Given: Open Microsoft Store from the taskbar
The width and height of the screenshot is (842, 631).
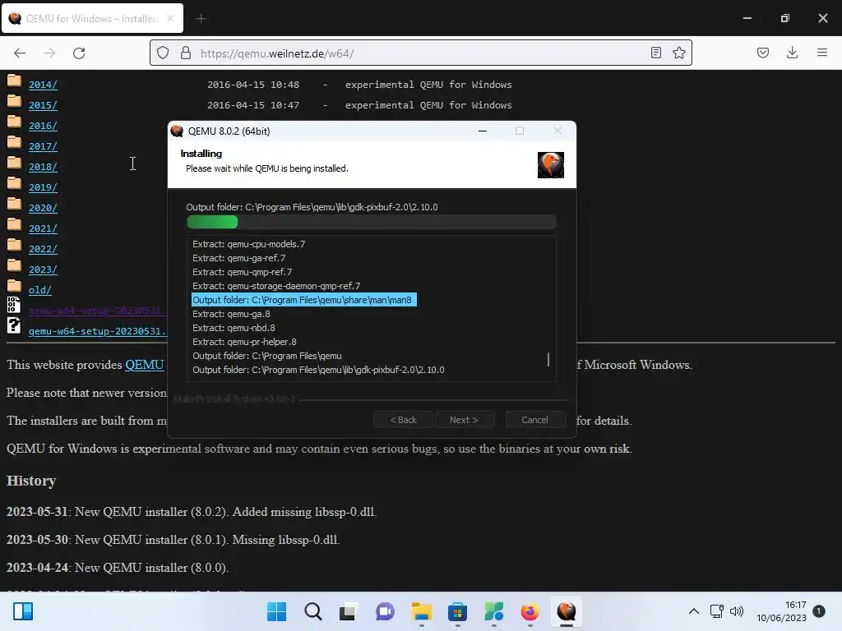Looking at the screenshot, I should pos(457,611).
